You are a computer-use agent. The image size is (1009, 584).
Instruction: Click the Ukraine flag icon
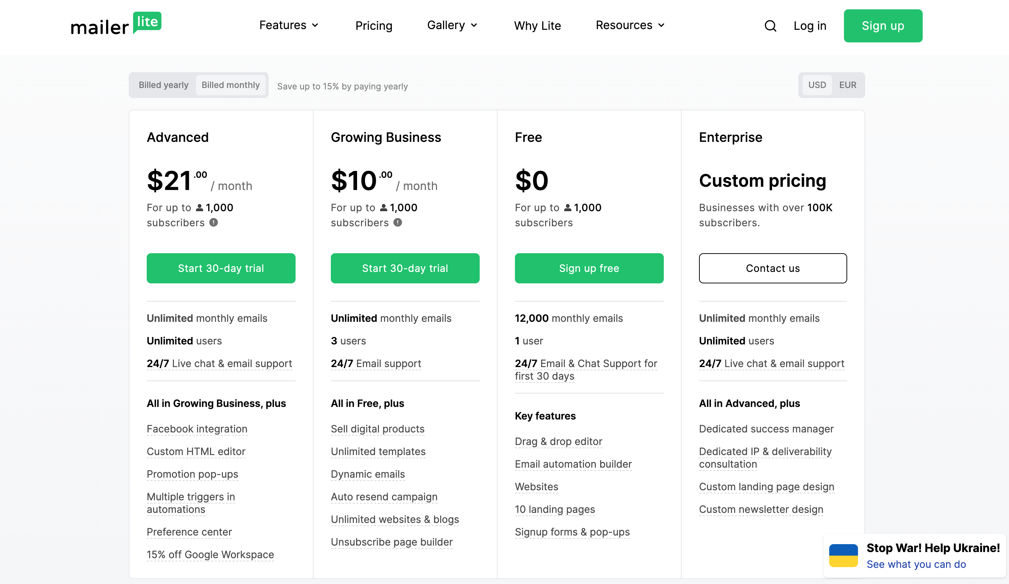pyautogui.click(x=843, y=555)
